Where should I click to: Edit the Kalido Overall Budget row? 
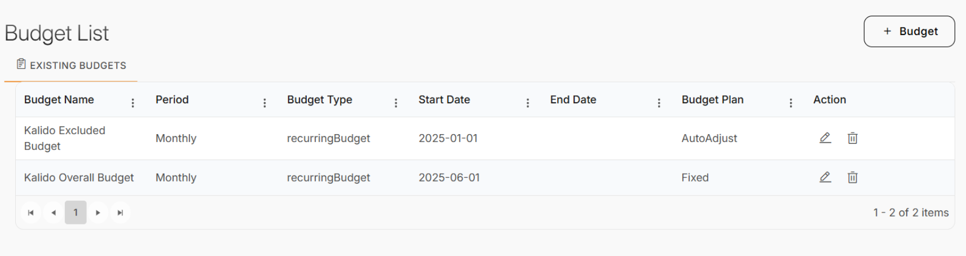point(825,178)
